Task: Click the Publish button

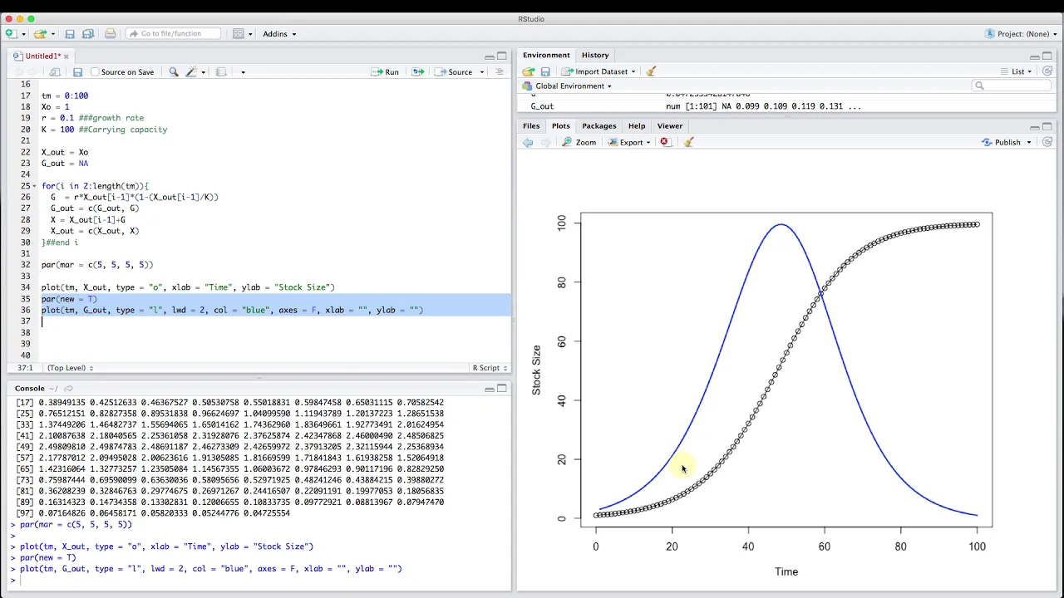Action: [x=1001, y=143]
